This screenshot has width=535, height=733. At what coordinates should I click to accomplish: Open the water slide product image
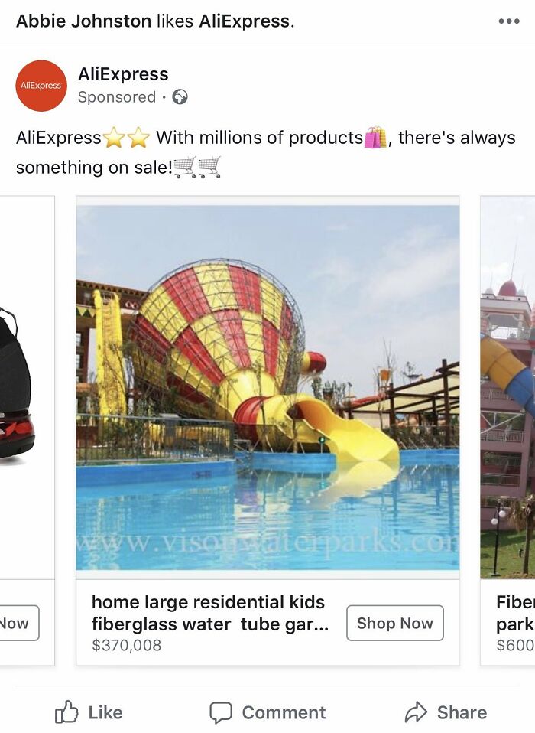click(267, 387)
